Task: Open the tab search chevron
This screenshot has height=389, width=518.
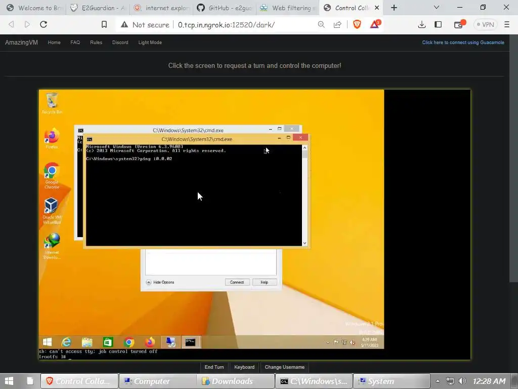Action: tap(437, 7)
